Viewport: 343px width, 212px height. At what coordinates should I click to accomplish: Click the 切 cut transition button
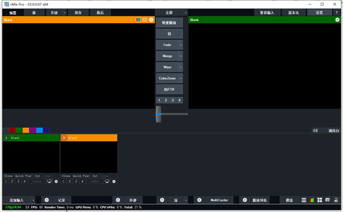click(169, 34)
